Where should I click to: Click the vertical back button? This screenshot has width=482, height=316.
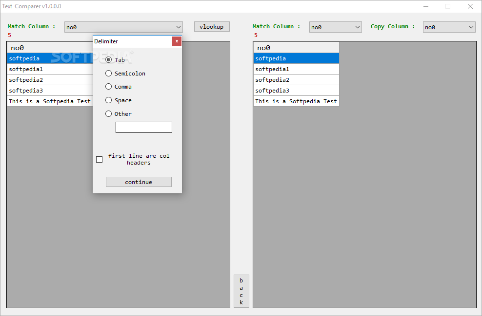[241, 291]
